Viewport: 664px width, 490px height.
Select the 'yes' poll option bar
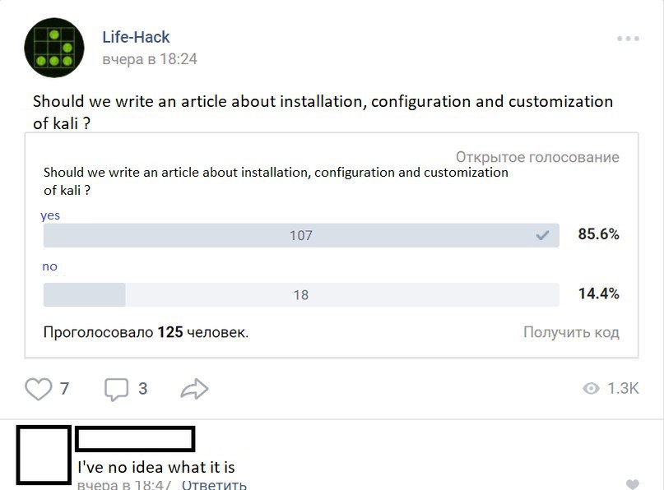300,236
